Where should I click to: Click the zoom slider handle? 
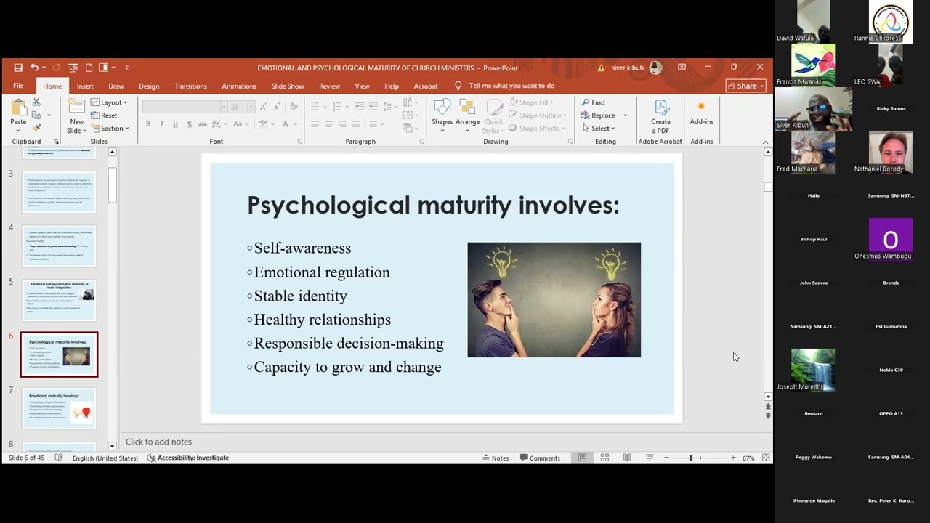click(690, 458)
